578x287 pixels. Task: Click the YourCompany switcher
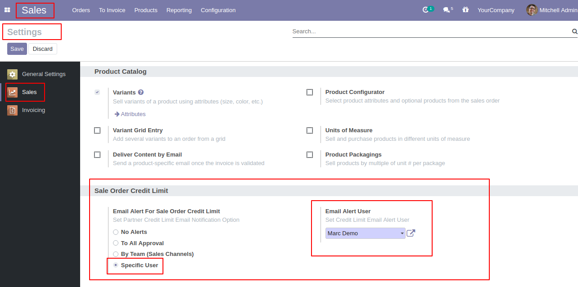(496, 10)
